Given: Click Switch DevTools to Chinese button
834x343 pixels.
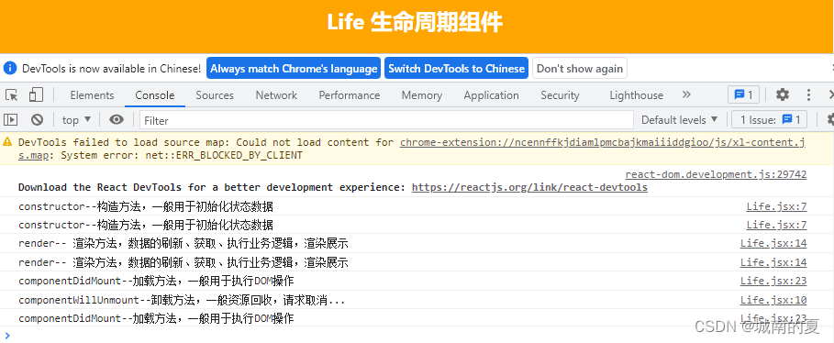Looking at the screenshot, I should click(456, 68).
